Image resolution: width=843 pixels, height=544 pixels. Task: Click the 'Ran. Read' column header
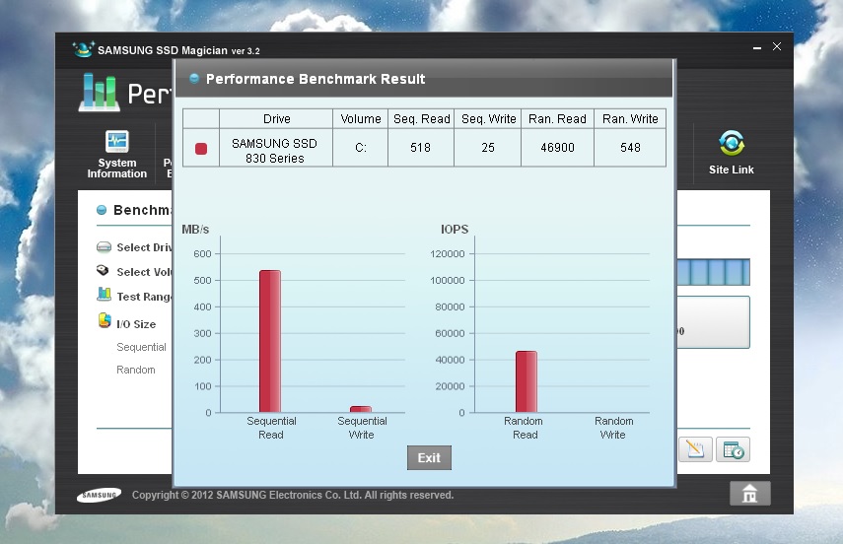pos(557,119)
